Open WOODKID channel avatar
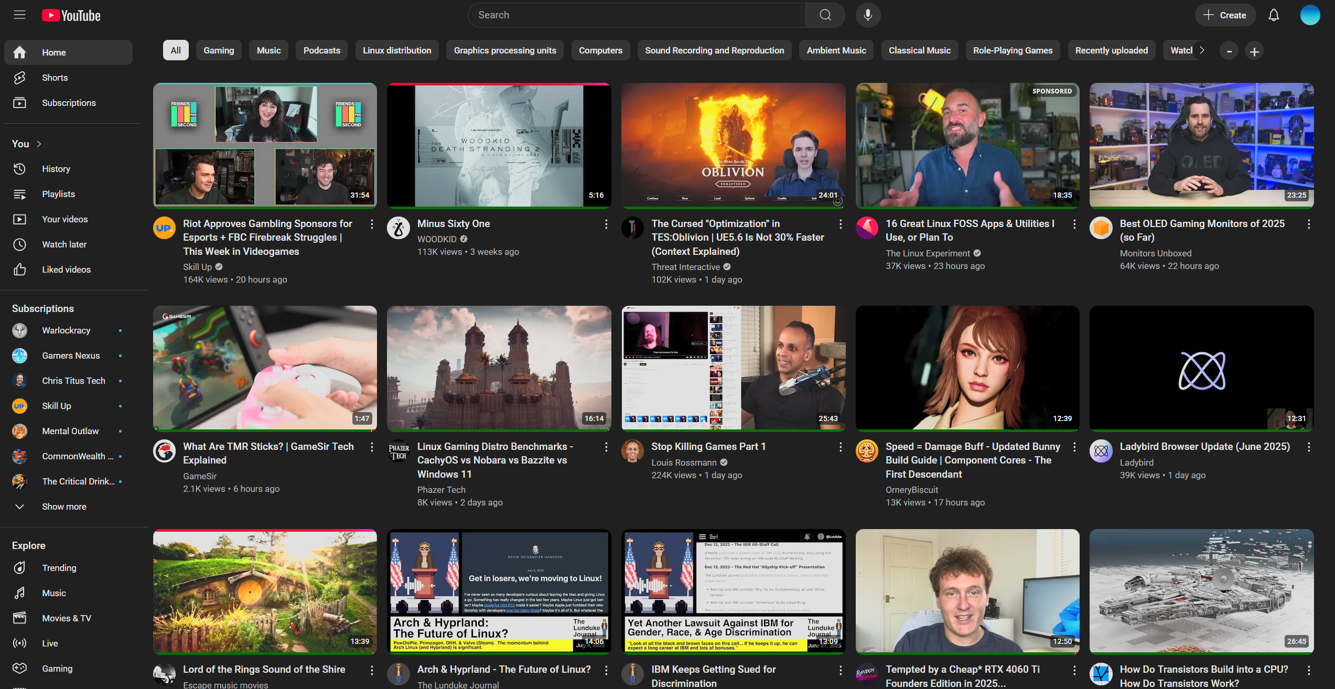The height and width of the screenshot is (689, 1335). pyautogui.click(x=399, y=228)
